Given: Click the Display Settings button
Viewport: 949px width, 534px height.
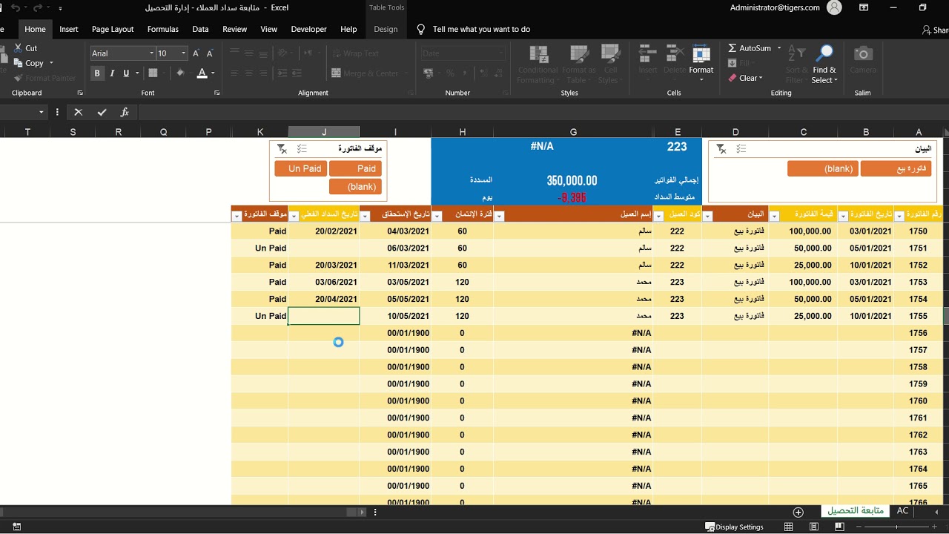Looking at the screenshot, I should (x=735, y=527).
